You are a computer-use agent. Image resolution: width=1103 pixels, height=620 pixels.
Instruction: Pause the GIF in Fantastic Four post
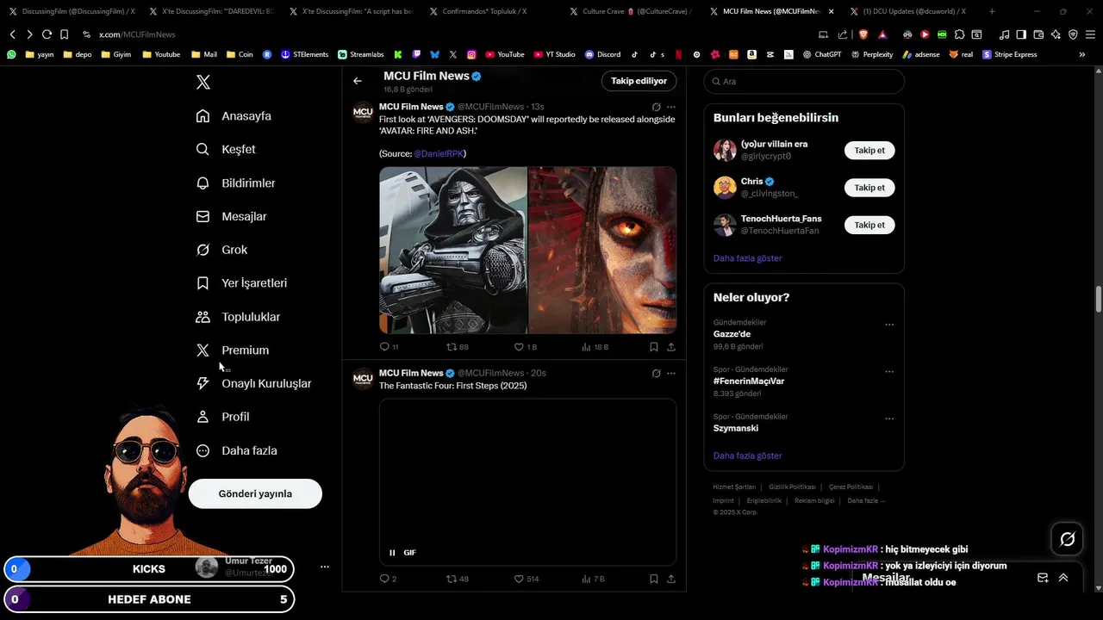click(392, 553)
